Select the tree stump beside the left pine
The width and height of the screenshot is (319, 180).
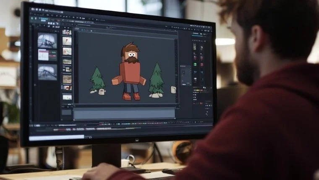click(102, 92)
